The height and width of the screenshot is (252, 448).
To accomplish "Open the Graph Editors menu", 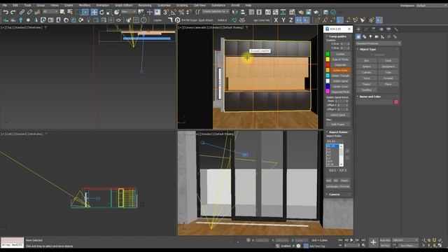I will click(123, 5).
